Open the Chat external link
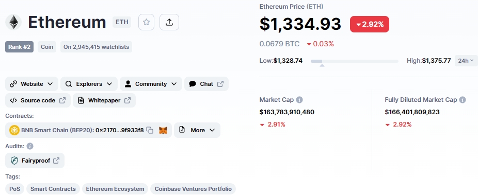The height and width of the screenshot is (196, 478). (x=206, y=84)
